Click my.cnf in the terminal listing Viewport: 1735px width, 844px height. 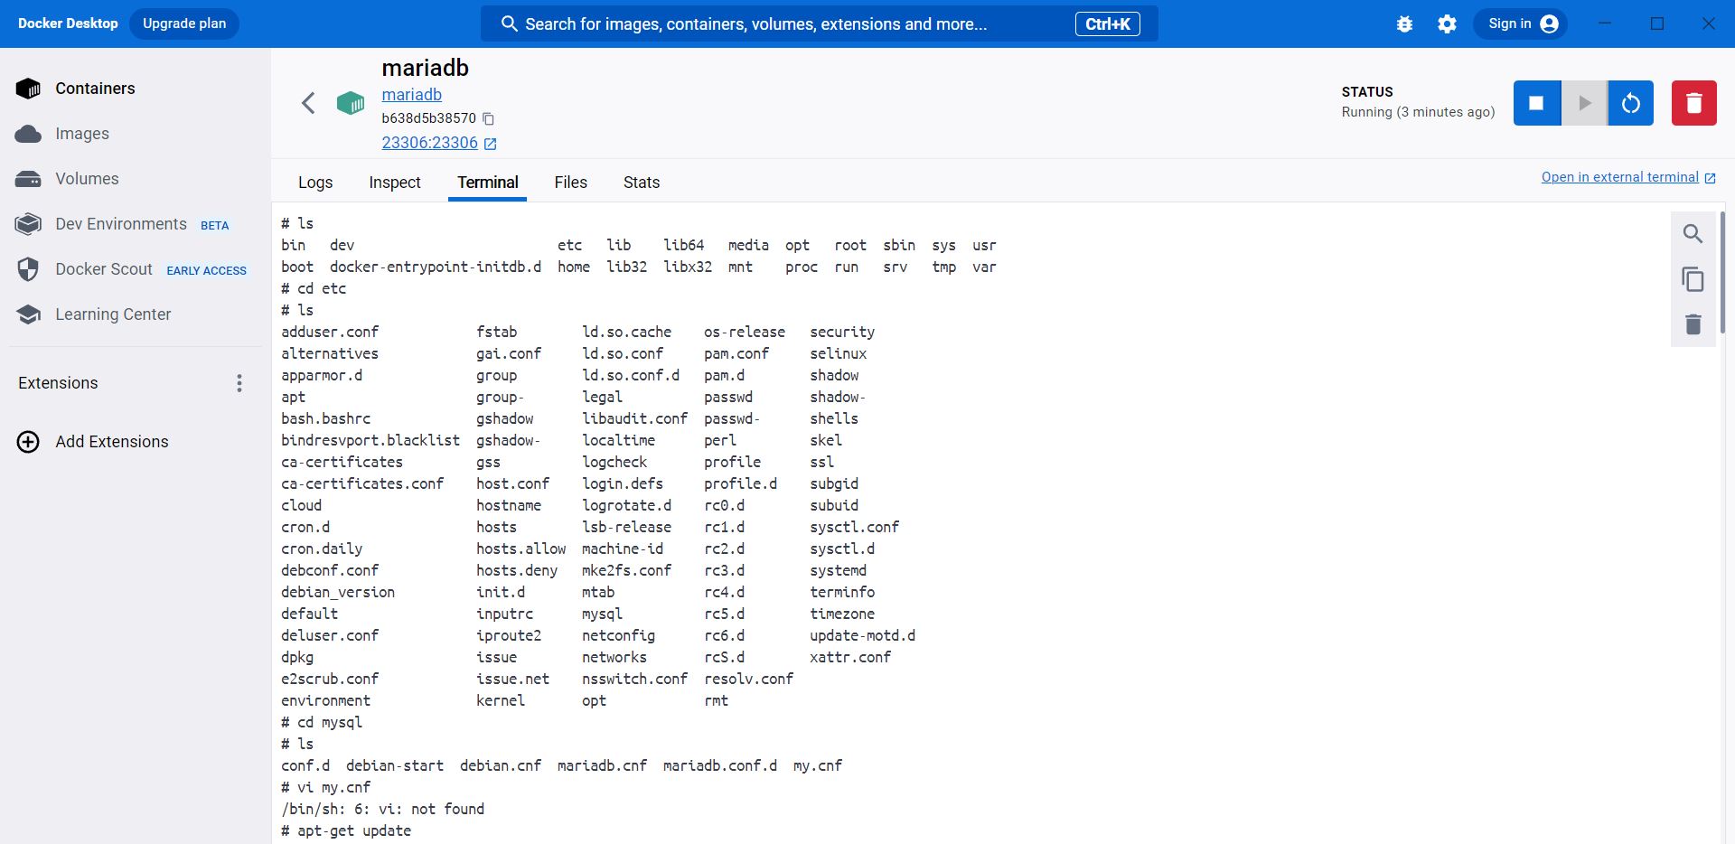tap(818, 765)
